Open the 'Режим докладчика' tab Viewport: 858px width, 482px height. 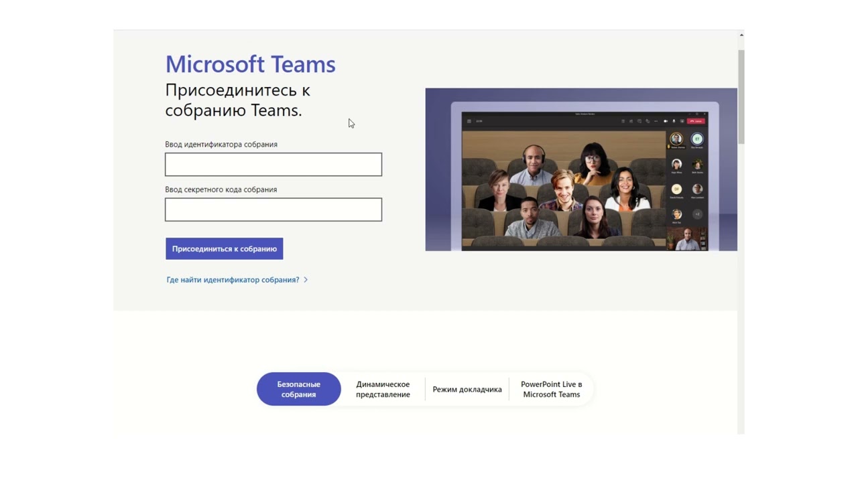click(x=467, y=390)
